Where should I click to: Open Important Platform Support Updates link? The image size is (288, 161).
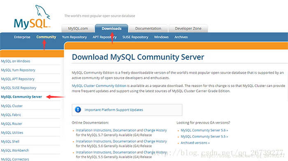click(114, 110)
